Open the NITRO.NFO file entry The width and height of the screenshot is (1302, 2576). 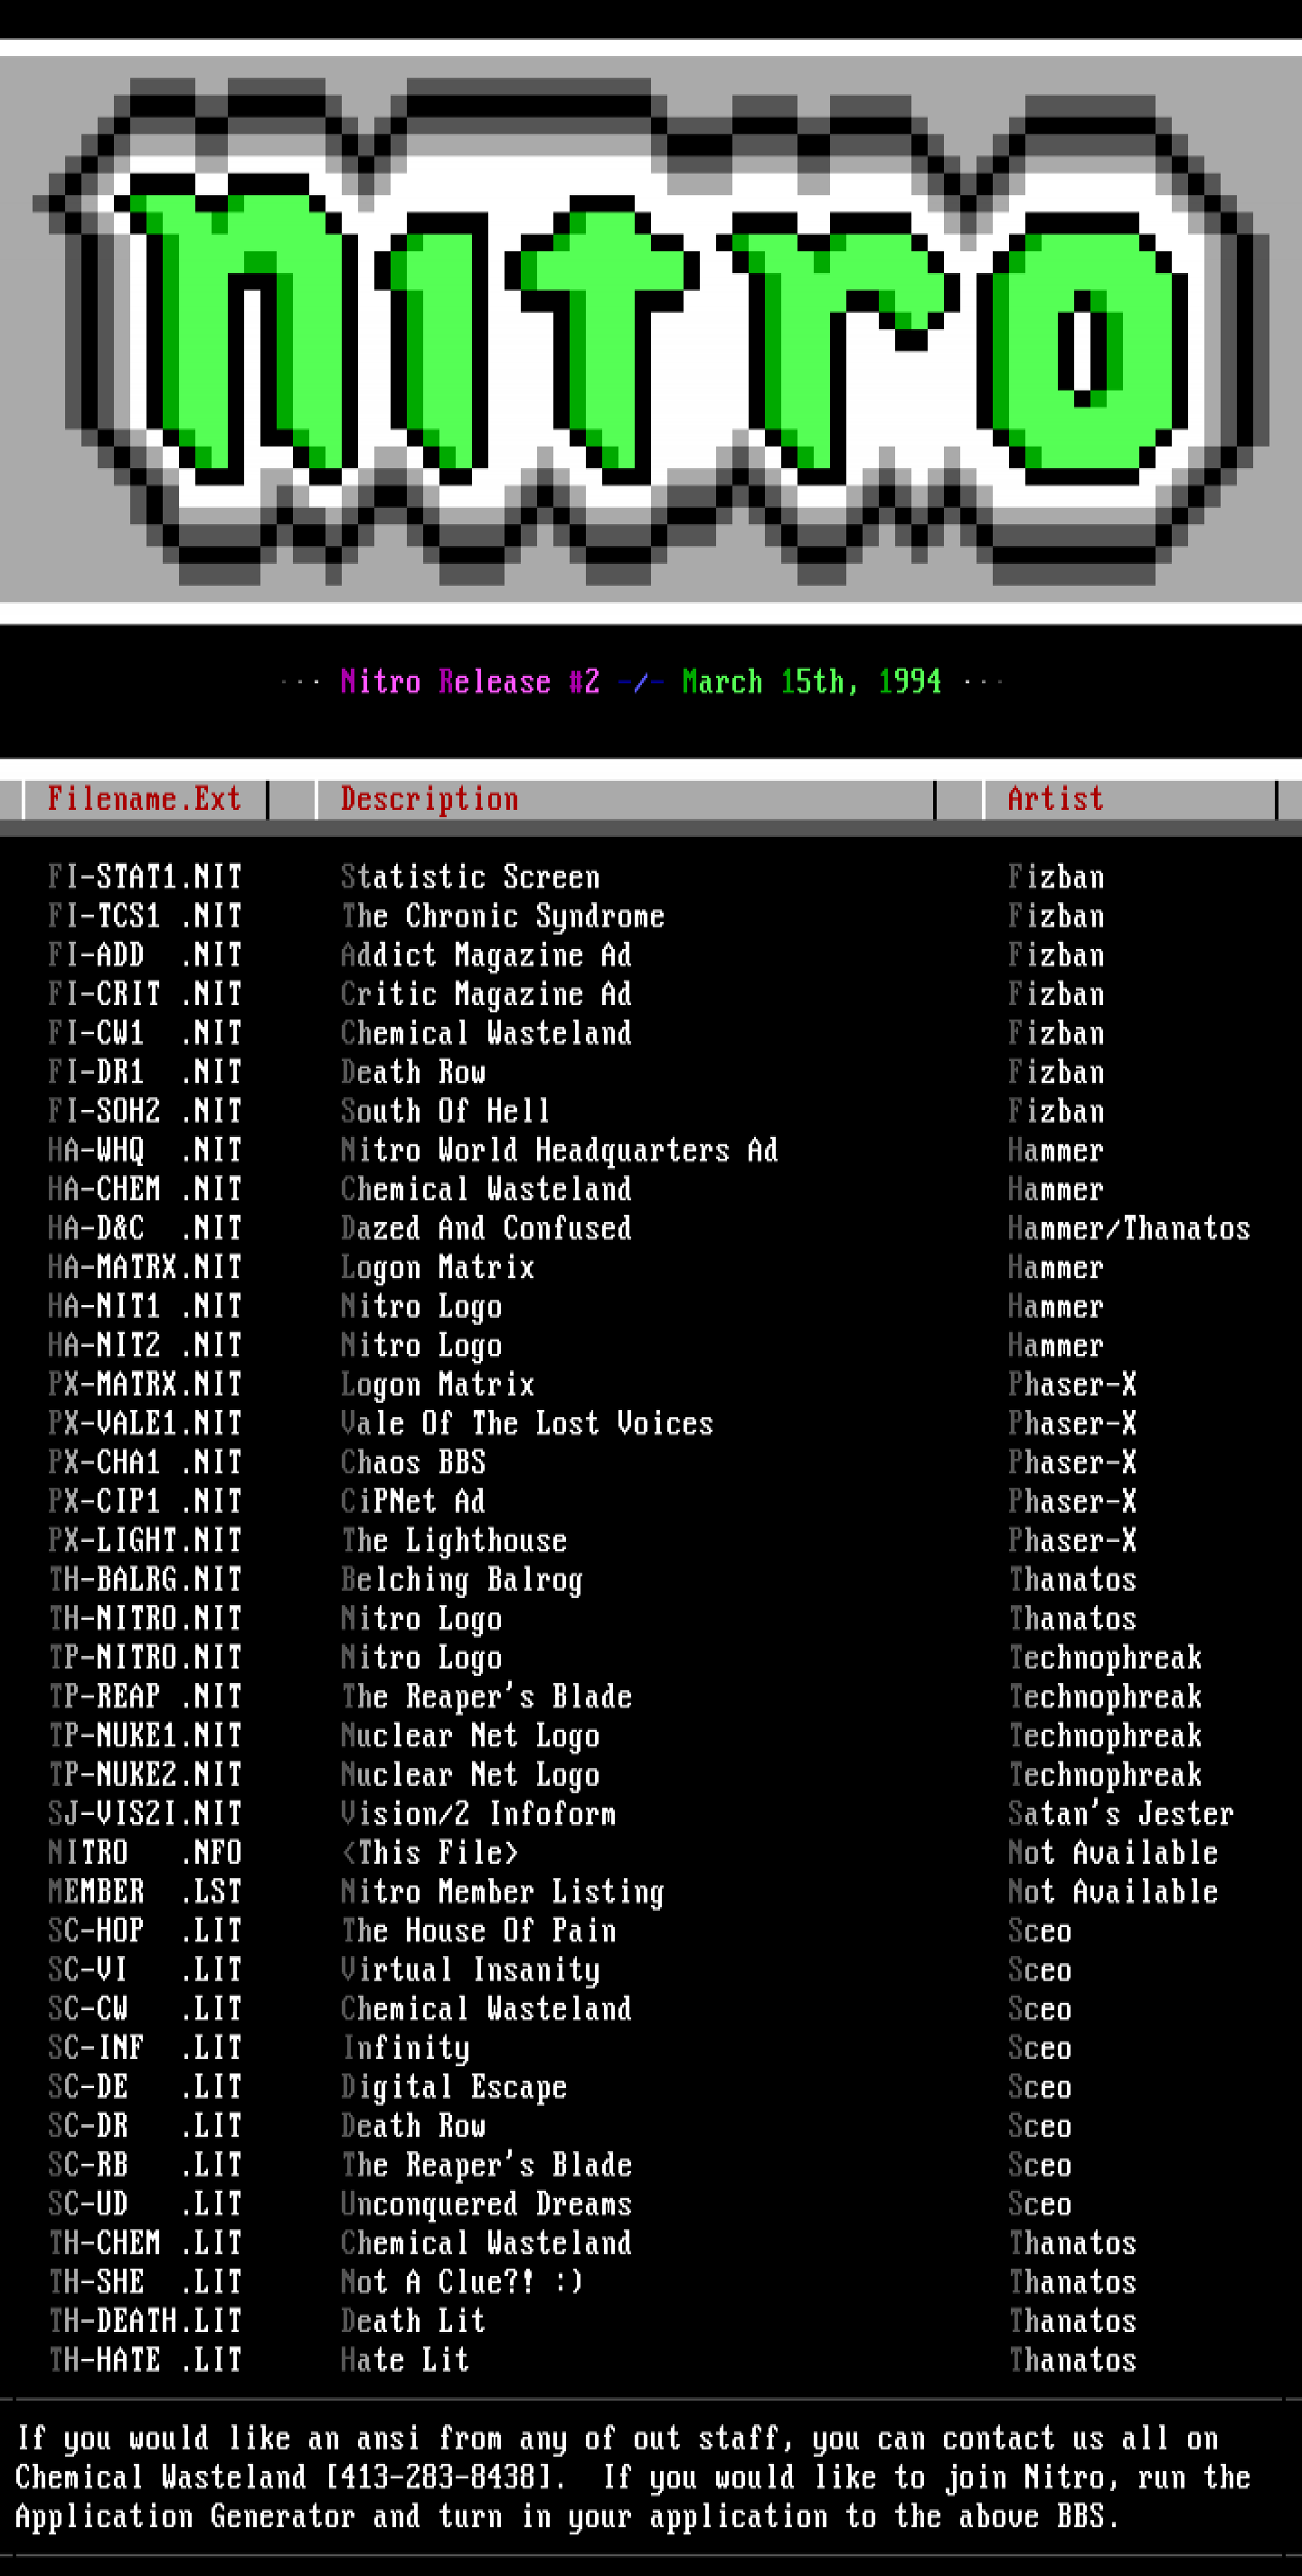pyautogui.click(x=144, y=1853)
